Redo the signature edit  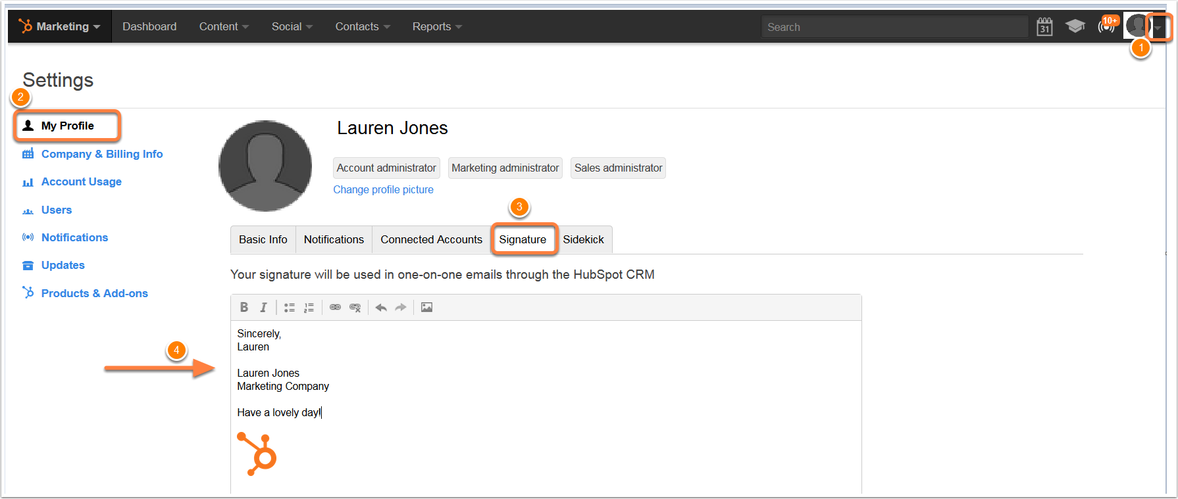(x=400, y=307)
